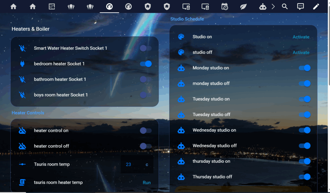Show more tabs with the right chevron

click(x=273, y=6)
